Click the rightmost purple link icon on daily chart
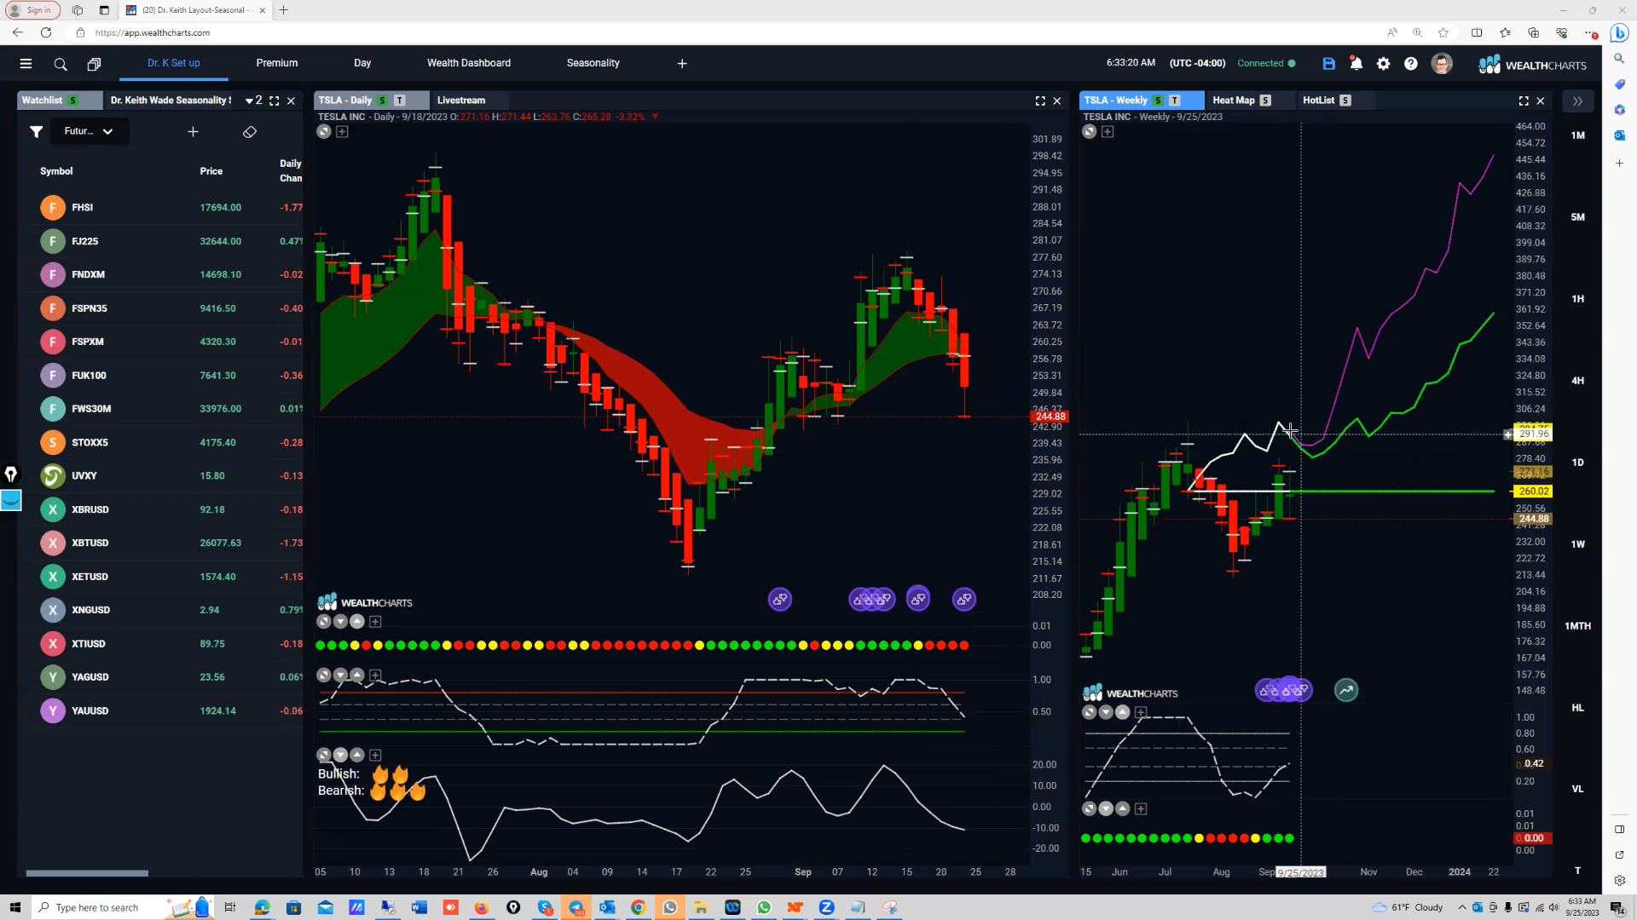 point(964,600)
